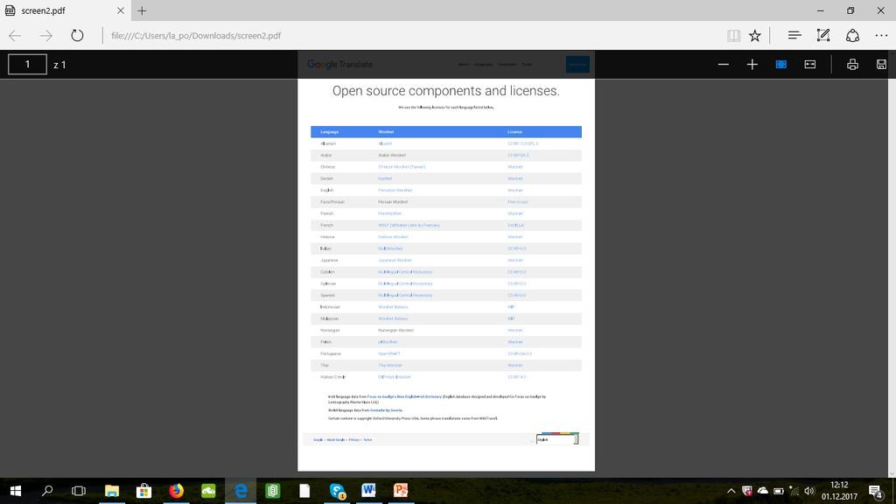Viewport: 896px width, 504px height.
Task: Open the red security shield tray icon
Action: coord(747,491)
